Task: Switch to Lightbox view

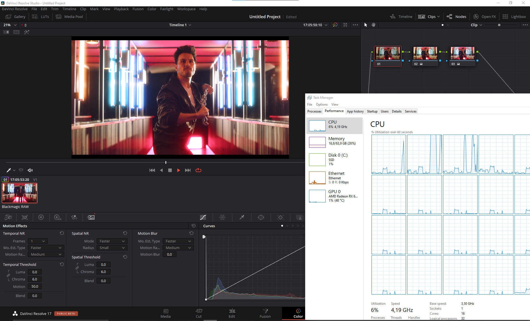Action: [514, 17]
